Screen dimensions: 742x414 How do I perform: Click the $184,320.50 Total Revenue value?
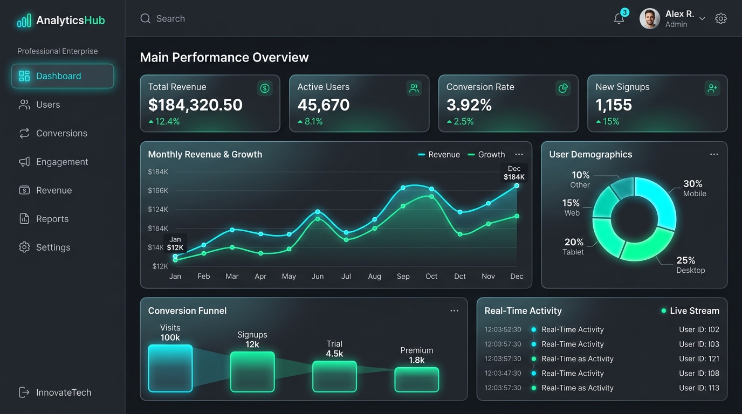pyautogui.click(x=195, y=105)
